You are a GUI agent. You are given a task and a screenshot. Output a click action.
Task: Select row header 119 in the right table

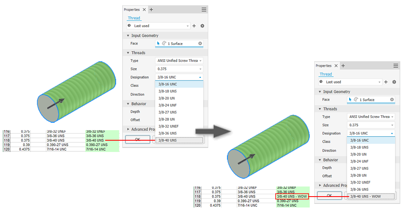coord(198,201)
